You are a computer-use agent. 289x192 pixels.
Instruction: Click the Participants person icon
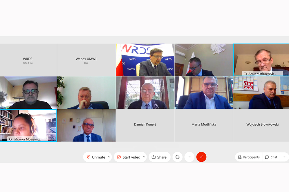coord(239,157)
